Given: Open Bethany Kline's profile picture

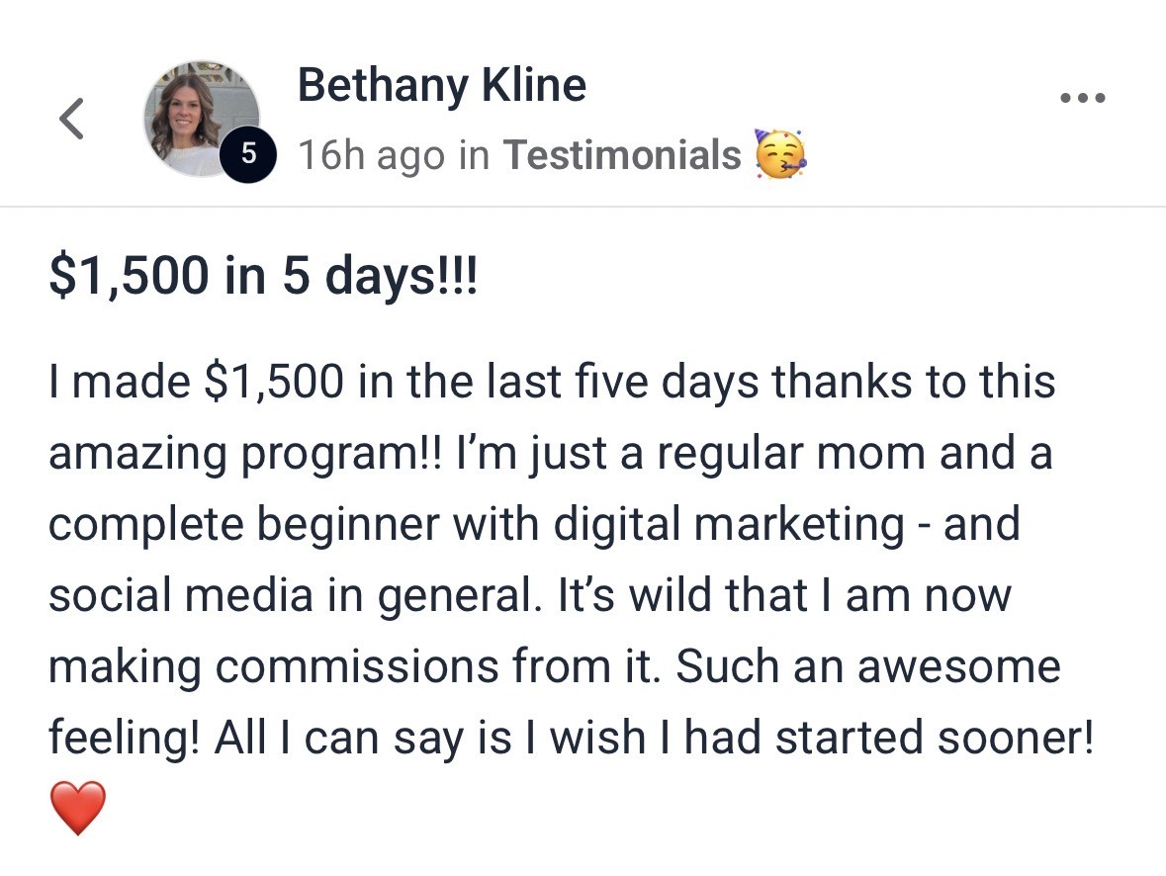Looking at the screenshot, I should click(201, 109).
